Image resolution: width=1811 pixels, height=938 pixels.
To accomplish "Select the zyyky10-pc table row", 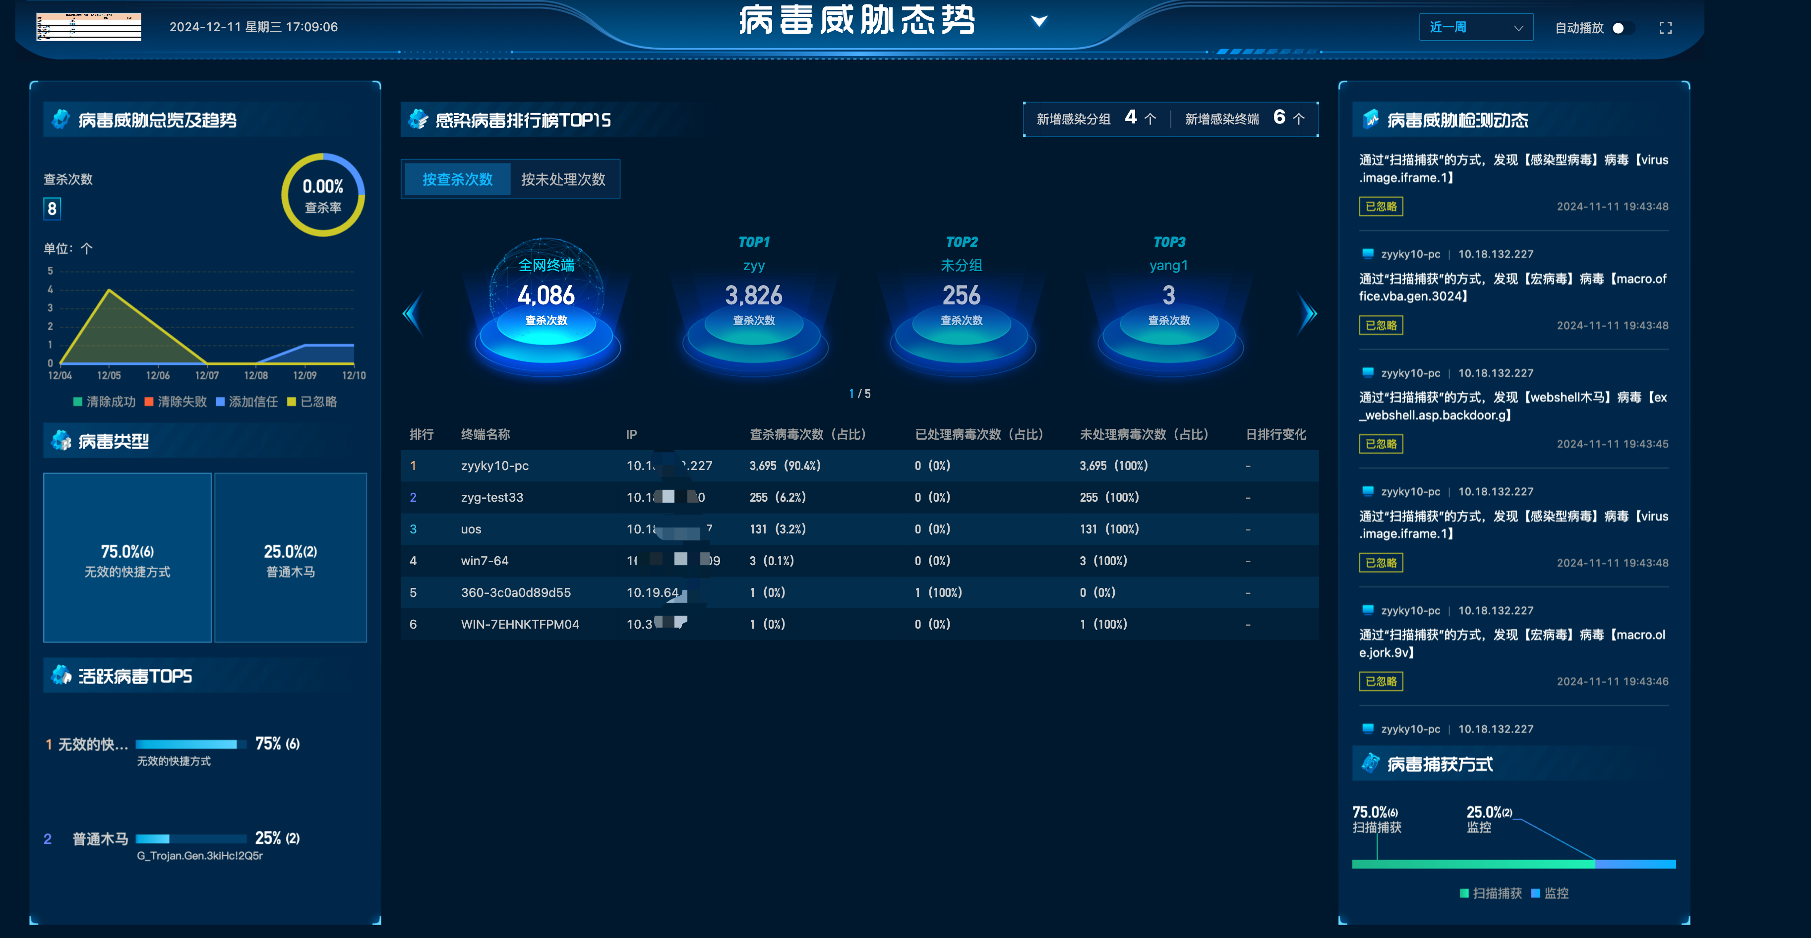I will (859, 465).
